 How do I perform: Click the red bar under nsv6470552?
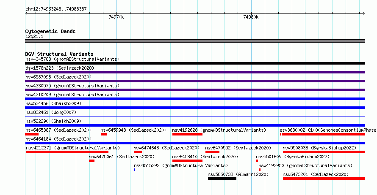pyautogui.click(x=212, y=152)
